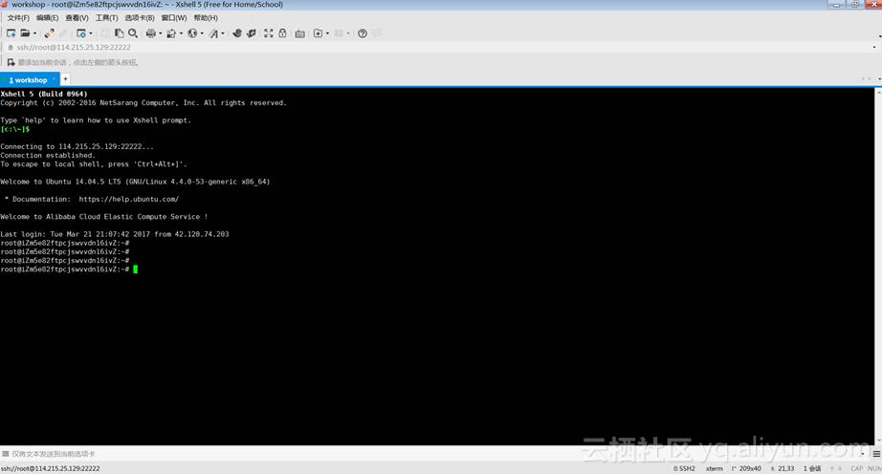Click the globe Encoding toolbar icon
Viewport: 882px width, 474px height.
point(192,33)
